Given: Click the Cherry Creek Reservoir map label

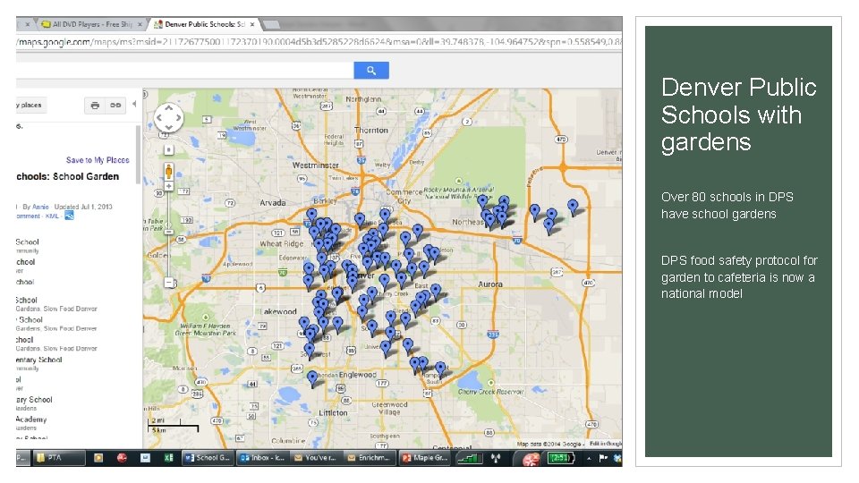Looking at the screenshot, I should point(490,392).
